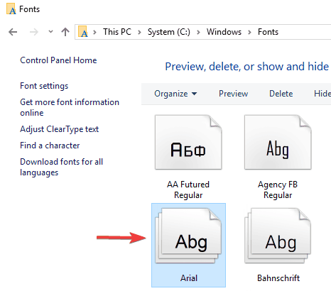Image resolution: width=331 pixels, height=291 pixels.
Task: Go back using the back arrow
Action: coord(13,32)
